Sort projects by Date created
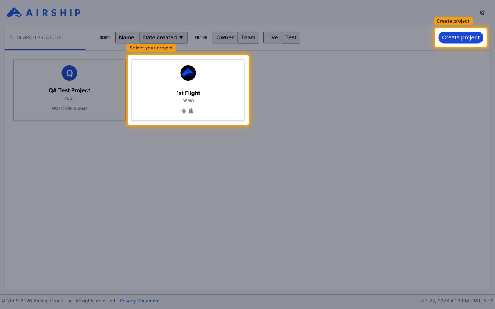Screen dimensions: 495x309 [163, 37]
